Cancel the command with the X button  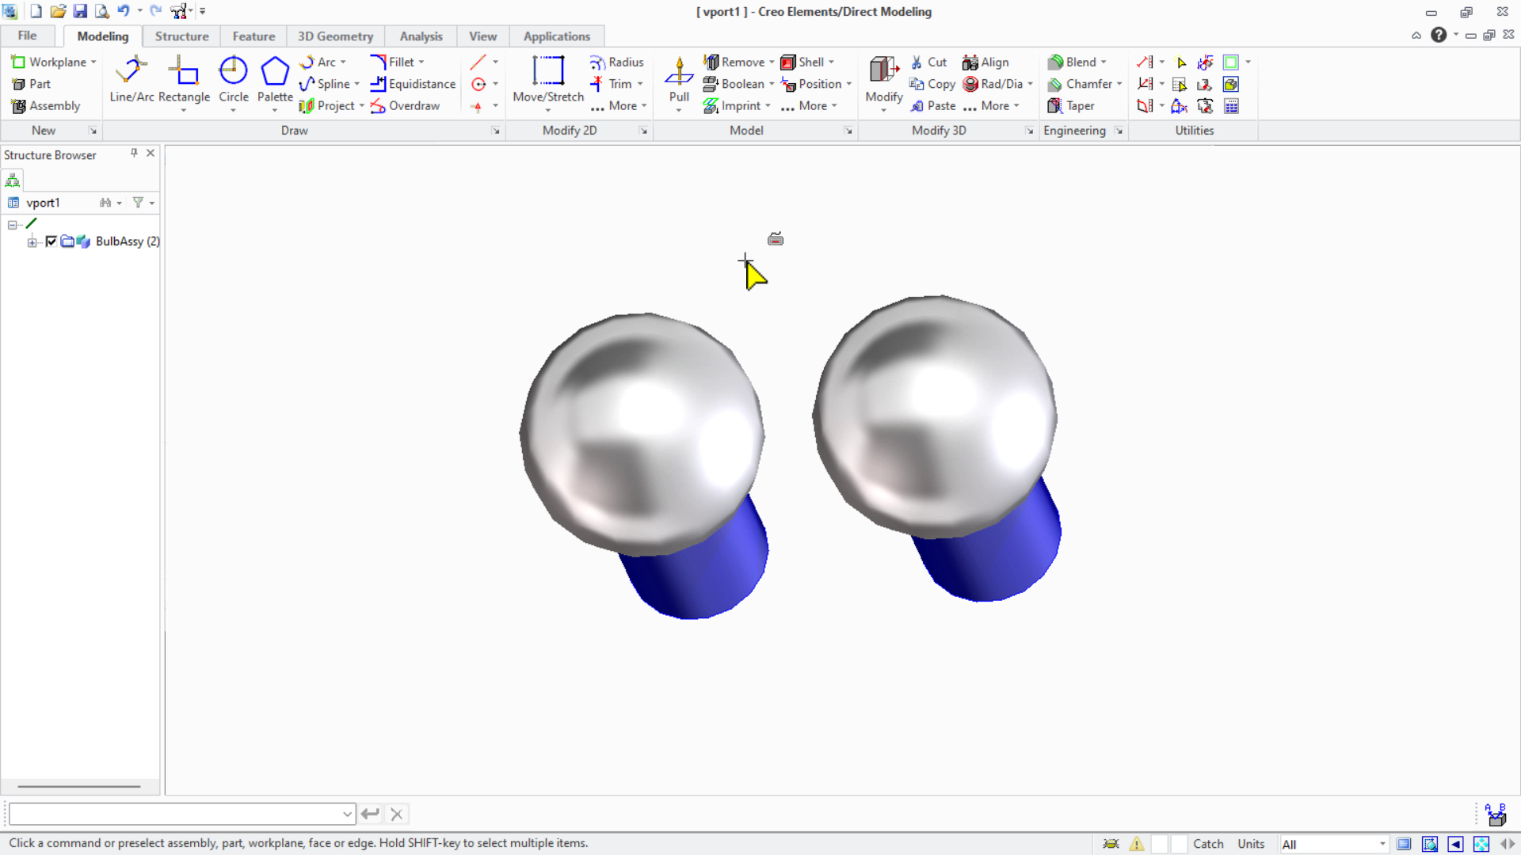pos(397,814)
